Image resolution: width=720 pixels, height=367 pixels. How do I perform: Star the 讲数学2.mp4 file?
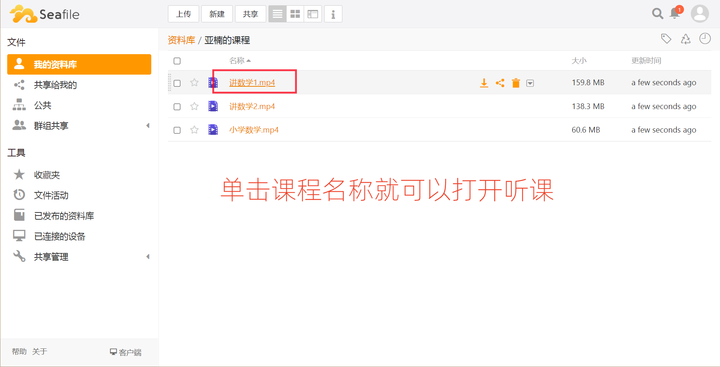click(x=194, y=106)
